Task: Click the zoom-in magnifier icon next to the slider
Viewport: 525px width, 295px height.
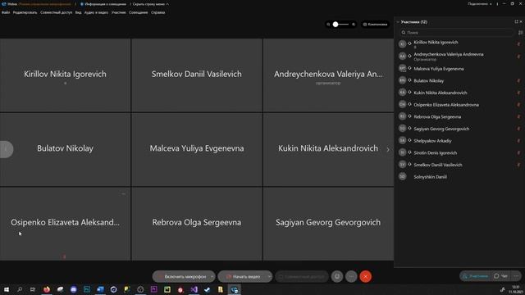Action: (x=354, y=24)
